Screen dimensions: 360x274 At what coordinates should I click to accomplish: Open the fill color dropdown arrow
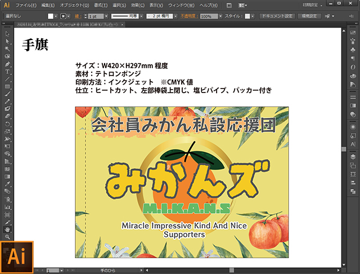click(x=56, y=16)
